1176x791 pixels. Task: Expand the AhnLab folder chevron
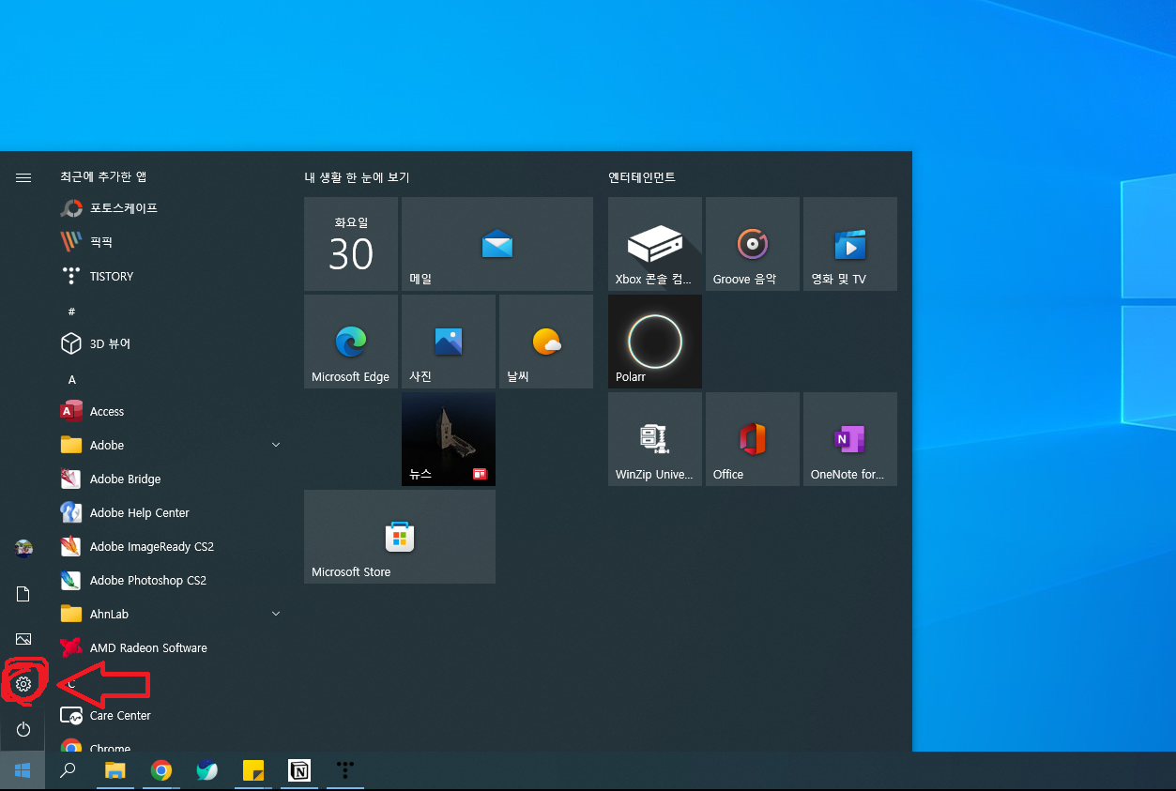point(276,614)
